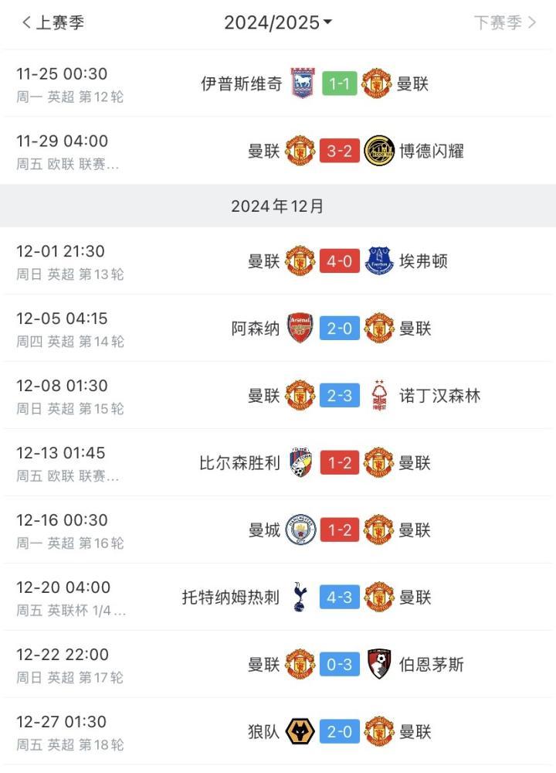Viewport: 556px width, 773px height.
Task: Select the 伯恩茅斯 team name
Action: tap(431, 665)
